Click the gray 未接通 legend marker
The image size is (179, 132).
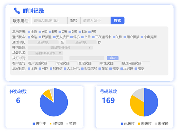pyautogui.click(x=156, y=124)
